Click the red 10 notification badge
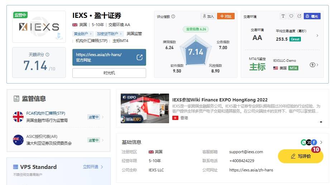This screenshot has width=336, height=185. pos(316,150)
